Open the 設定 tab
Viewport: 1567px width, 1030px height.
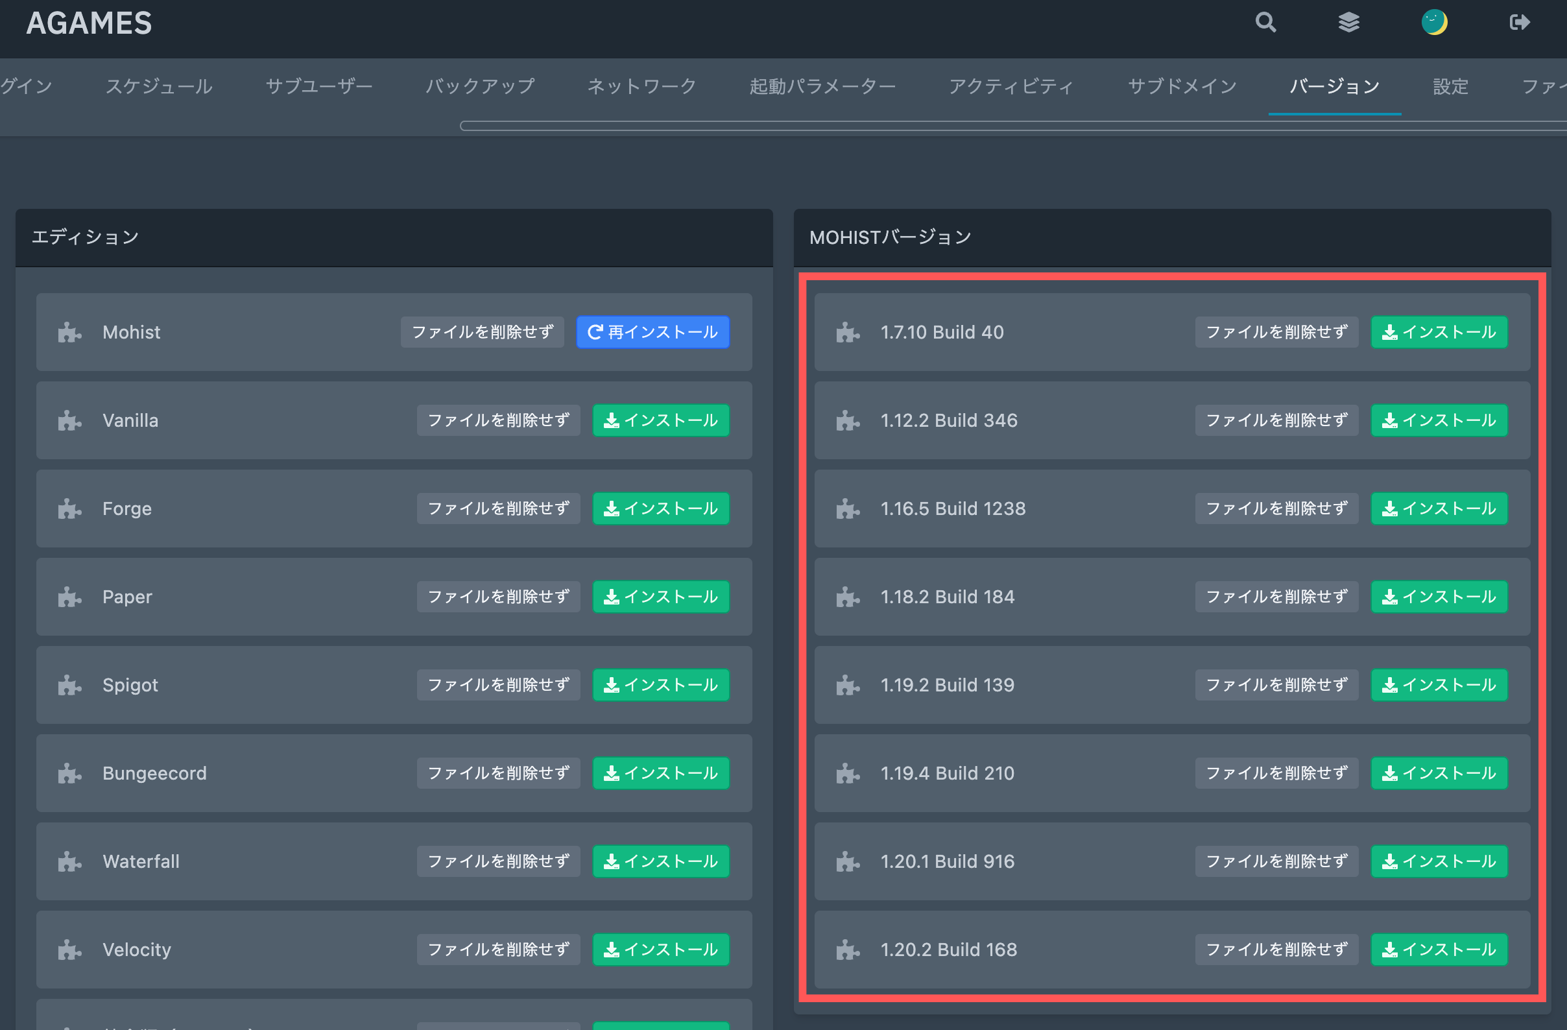[1450, 86]
